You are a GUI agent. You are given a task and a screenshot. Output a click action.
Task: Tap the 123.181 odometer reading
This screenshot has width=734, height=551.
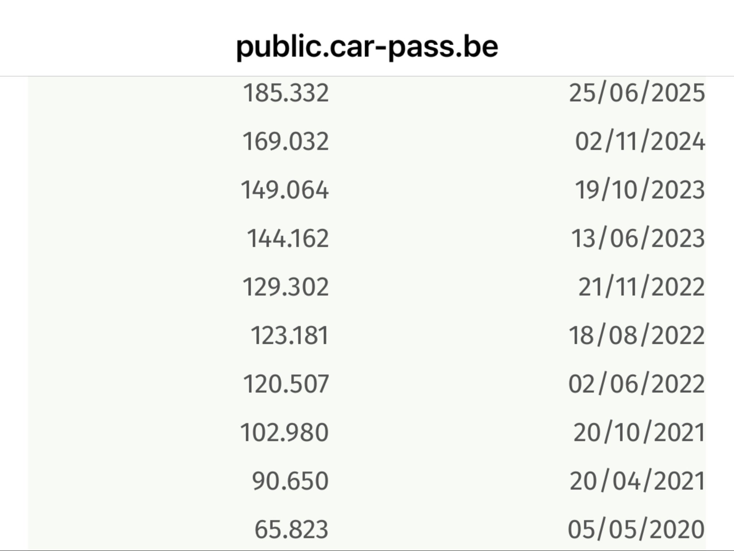289,336
